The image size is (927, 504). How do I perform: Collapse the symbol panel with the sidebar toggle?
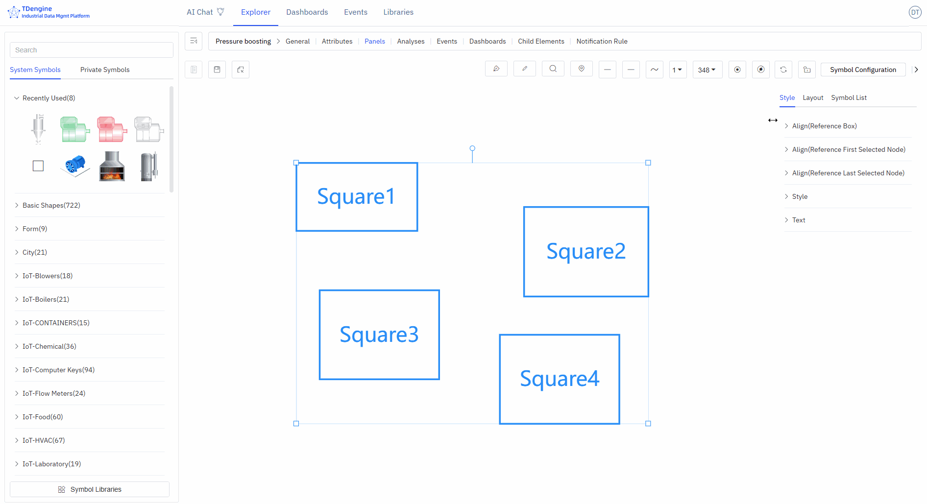click(x=194, y=41)
